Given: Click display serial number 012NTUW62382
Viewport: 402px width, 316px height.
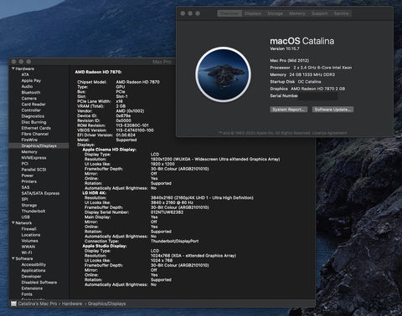Looking at the screenshot, I should 167,212.
